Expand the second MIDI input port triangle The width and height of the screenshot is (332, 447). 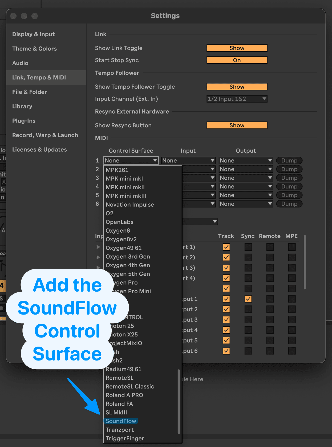98,257
